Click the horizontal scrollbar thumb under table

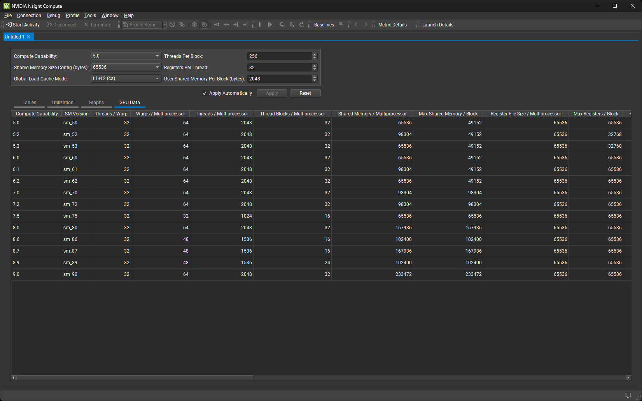(x=135, y=378)
